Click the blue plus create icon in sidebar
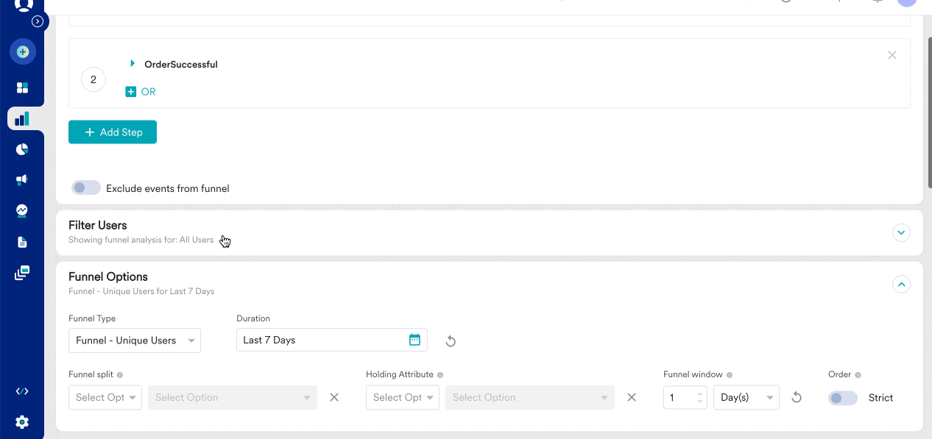 coord(23,52)
